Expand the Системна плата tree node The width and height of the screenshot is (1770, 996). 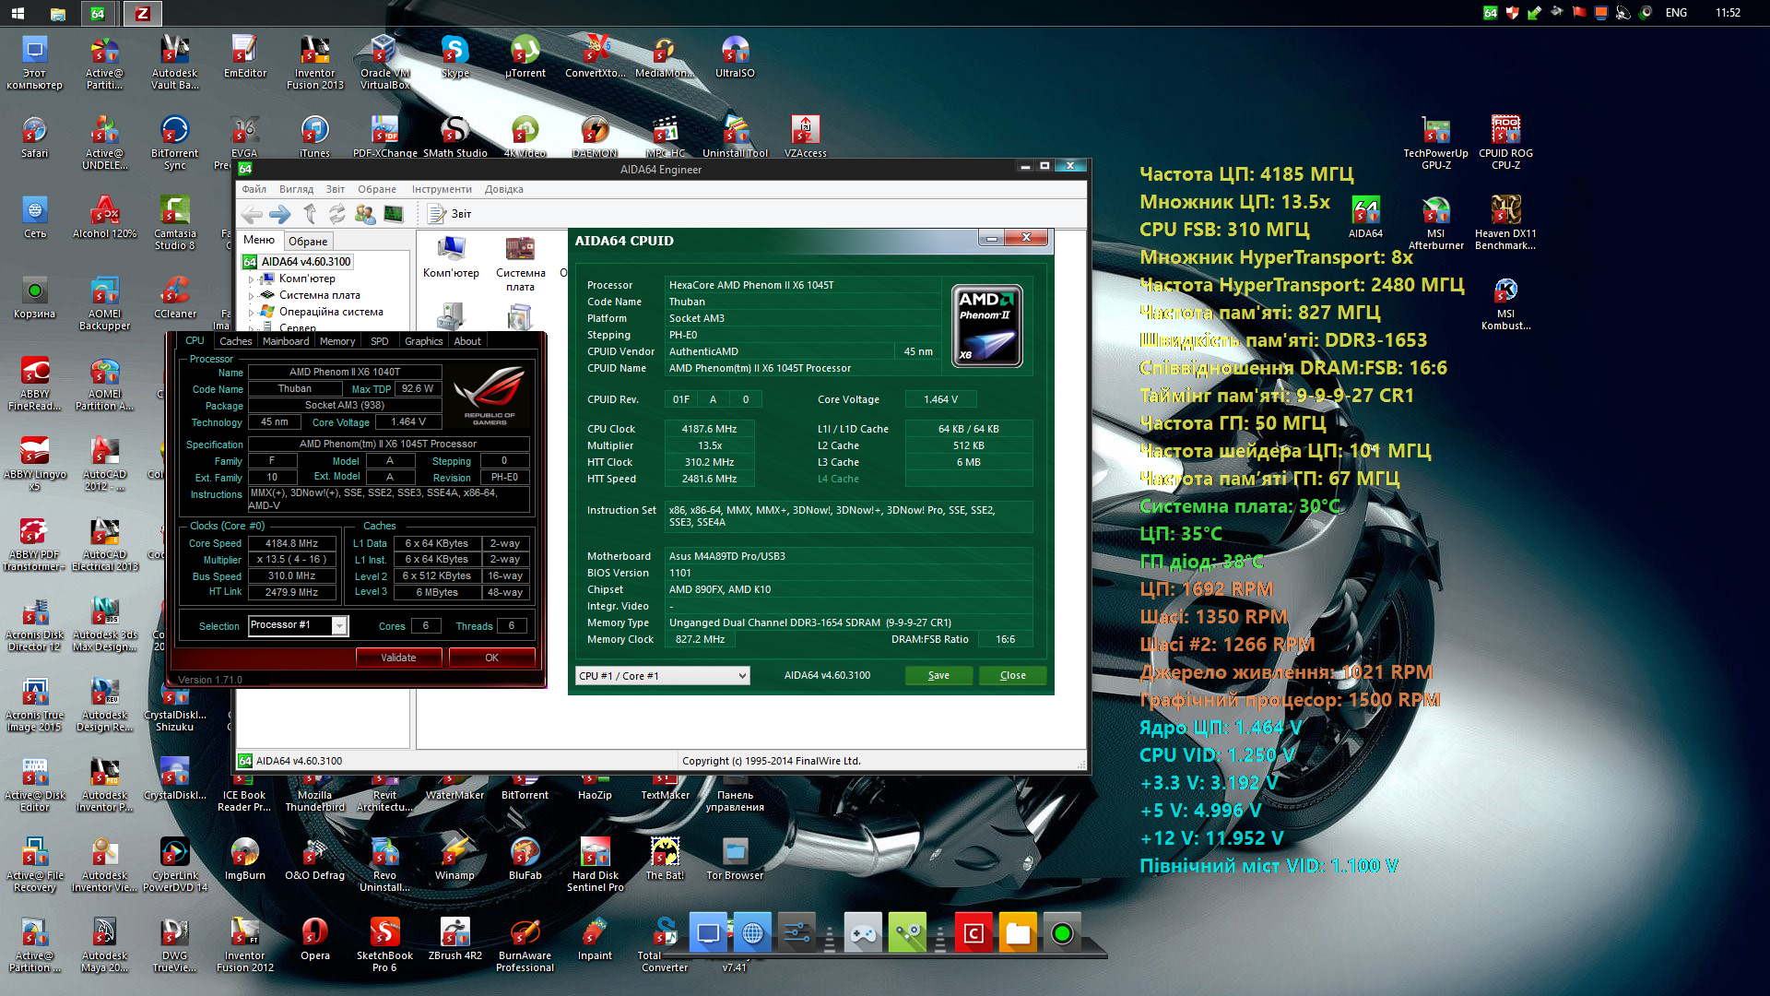(251, 295)
